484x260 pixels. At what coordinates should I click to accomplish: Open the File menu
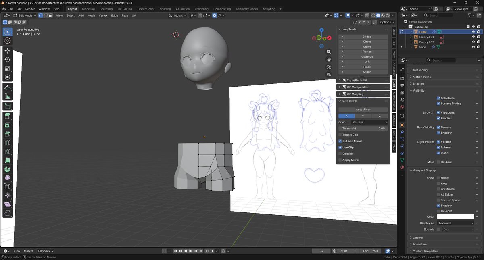point(10,9)
